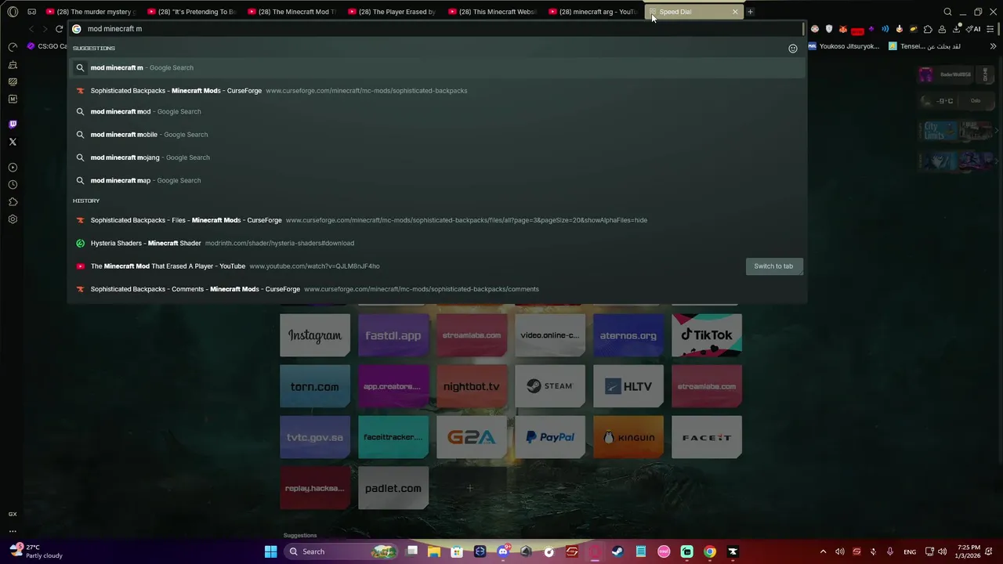This screenshot has width=1003, height=564.
Task: Click the Windows Start button
Action: click(x=270, y=551)
